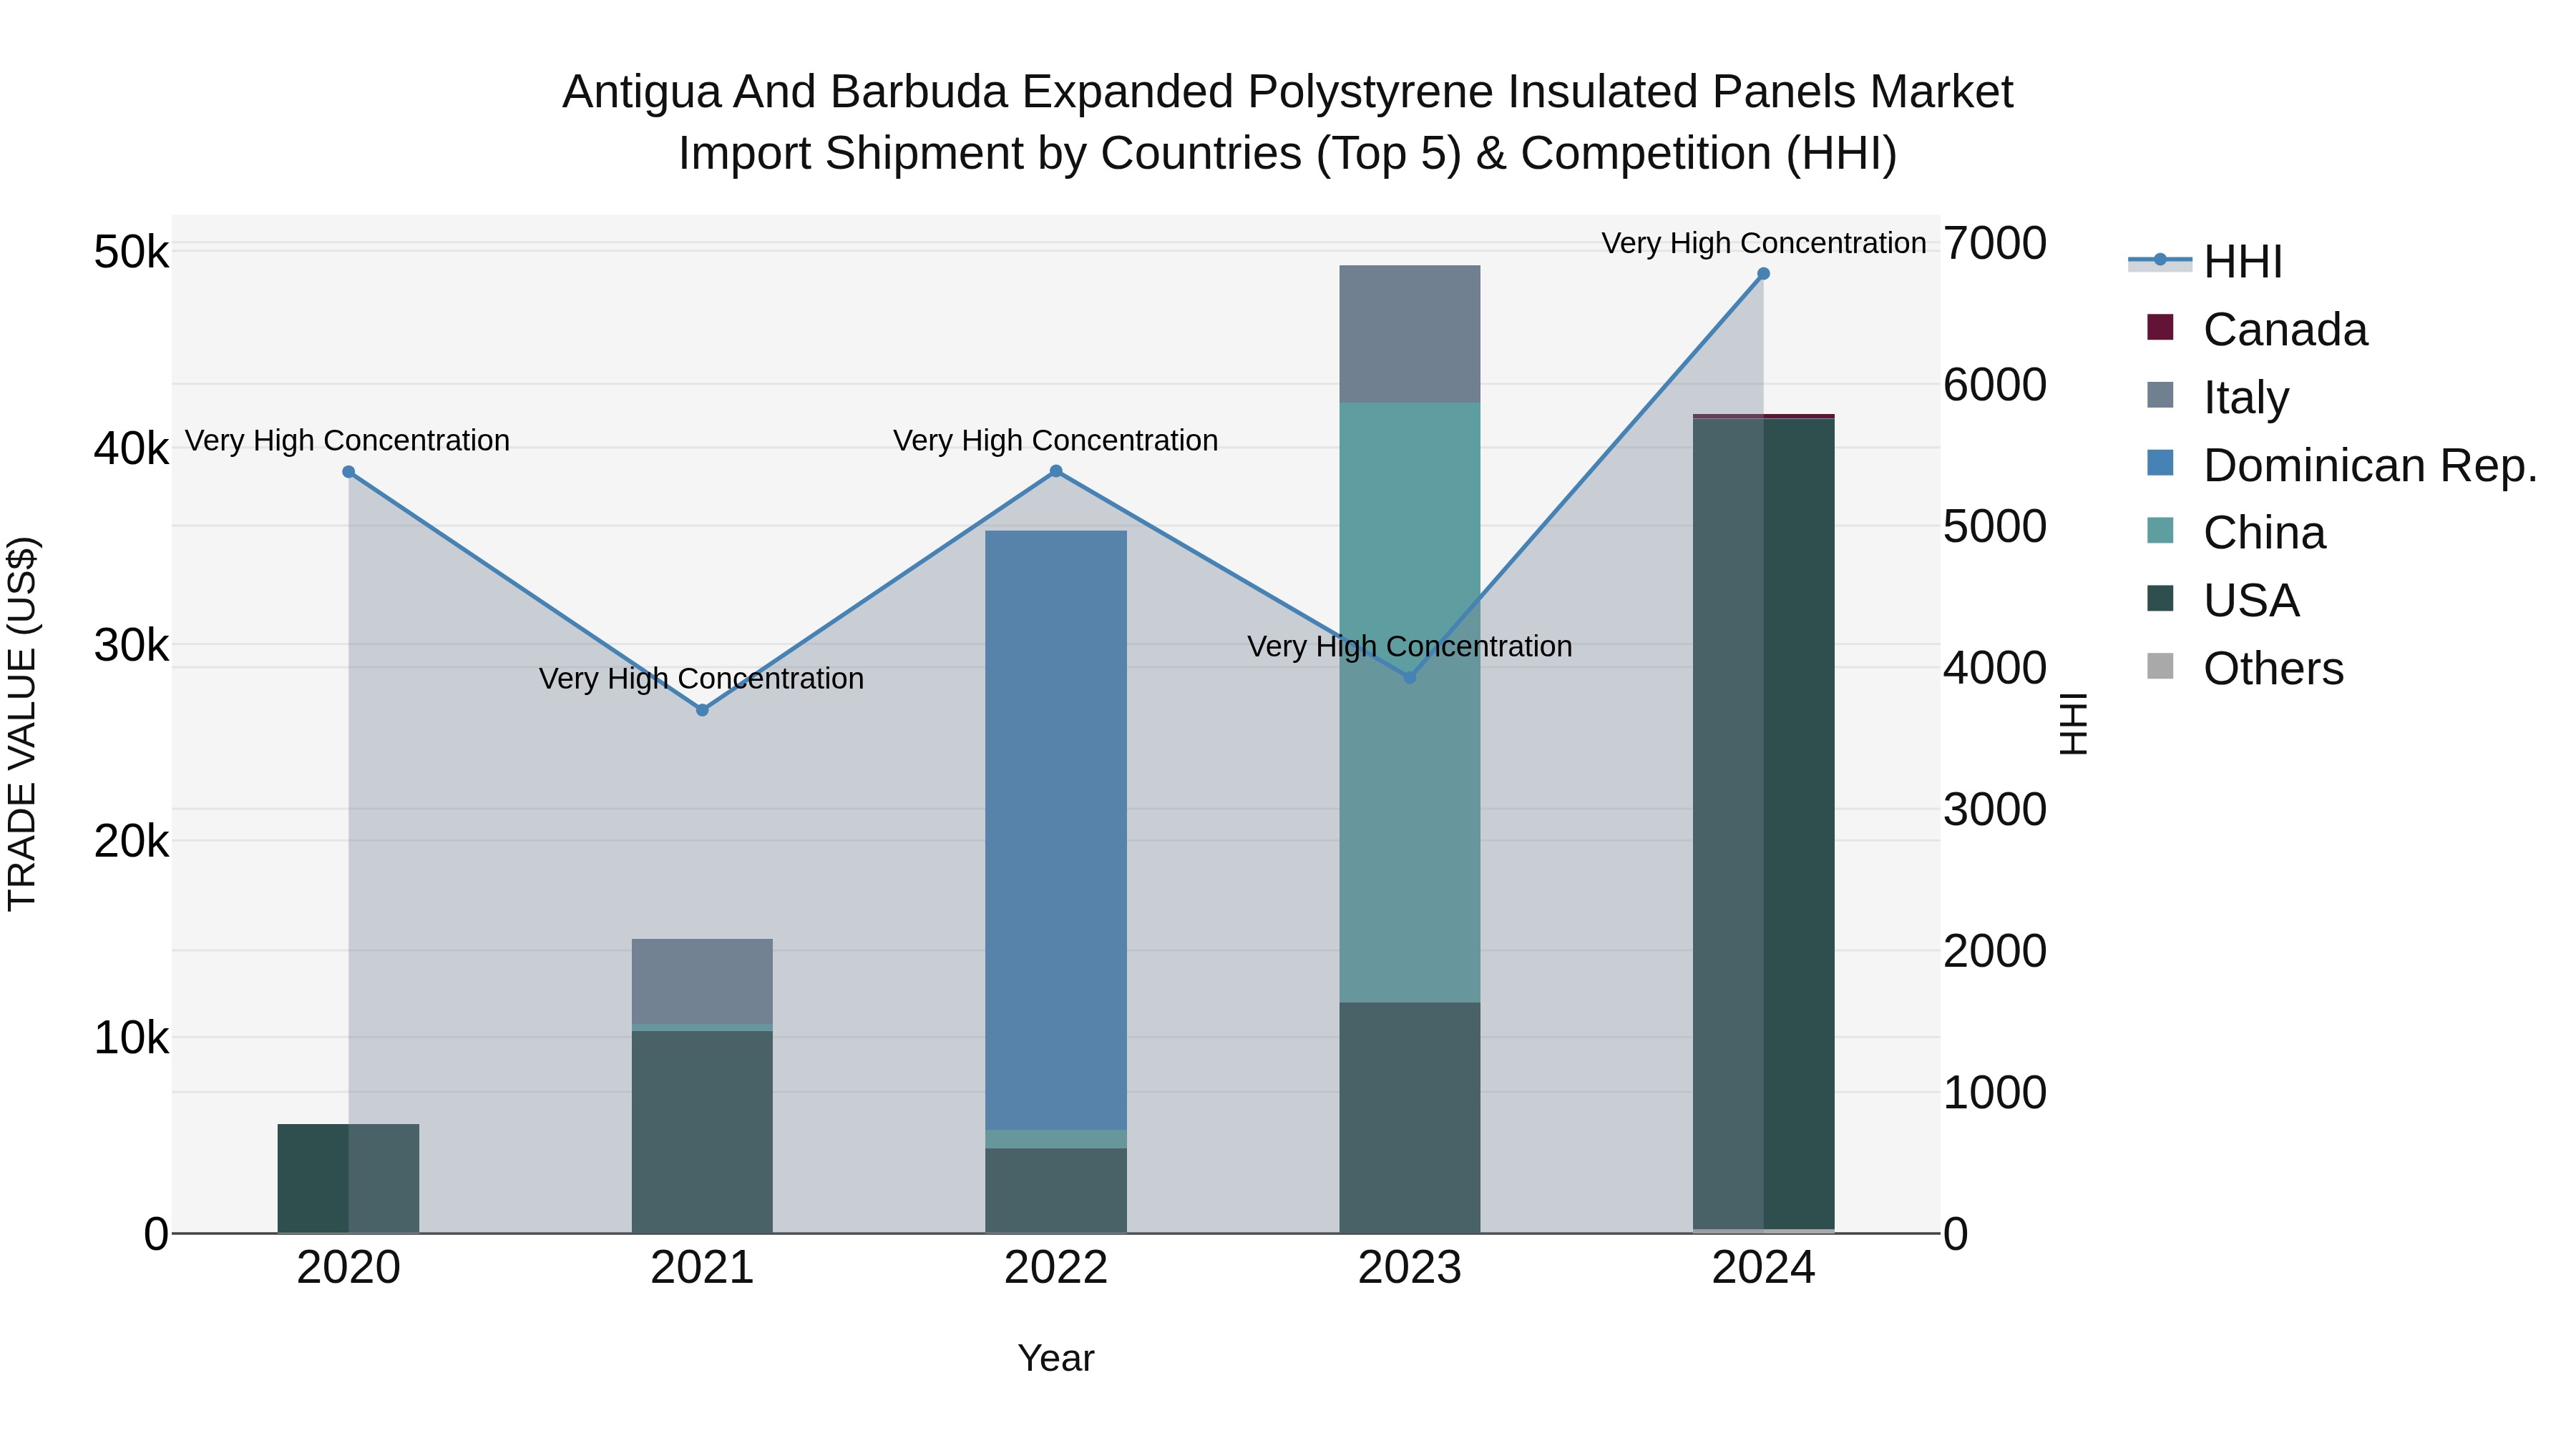Click the Dominican Rep. bar segment in 2022
The width and height of the screenshot is (2576, 1448).
(x=1056, y=830)
